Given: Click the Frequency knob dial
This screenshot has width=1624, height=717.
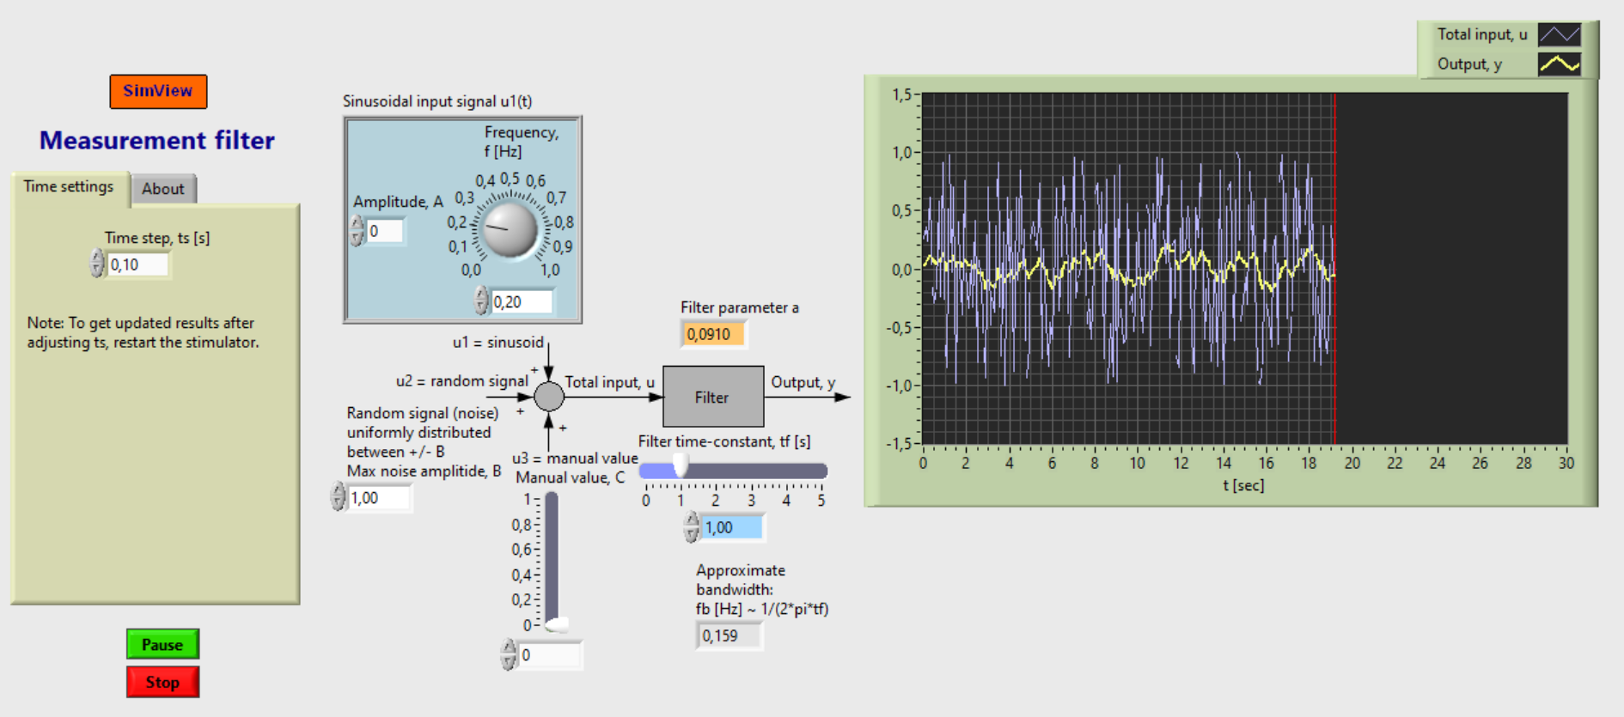Looking at the screenshot, I should pyautogui.click(x=510, y=229).
